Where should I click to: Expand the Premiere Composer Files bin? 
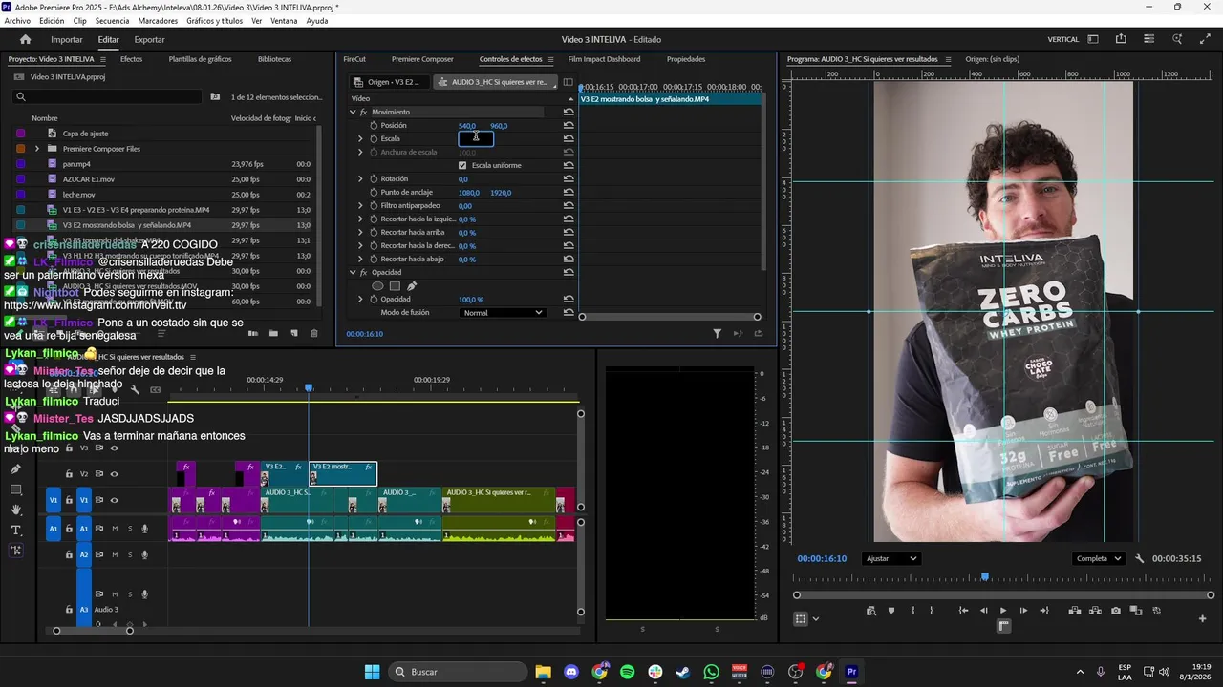point(37,149)
